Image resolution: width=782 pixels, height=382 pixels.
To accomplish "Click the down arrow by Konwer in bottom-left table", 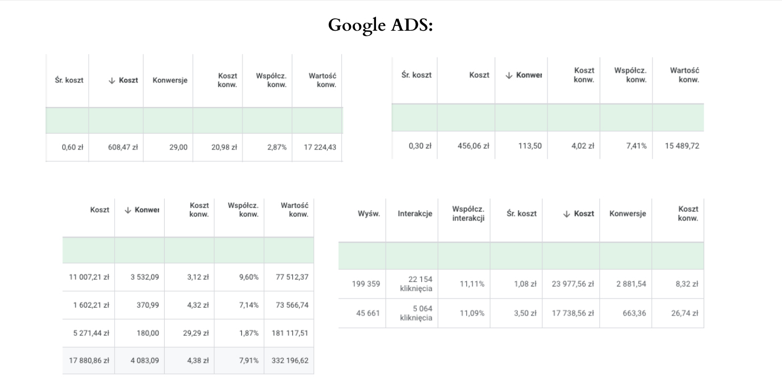I will tap(128, 210).
